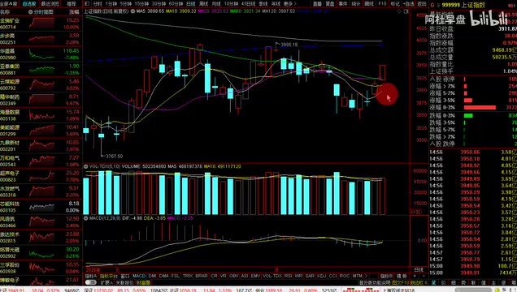Select the 5分钟 chart period
The image size is (517, 292).
click(125, 3)
